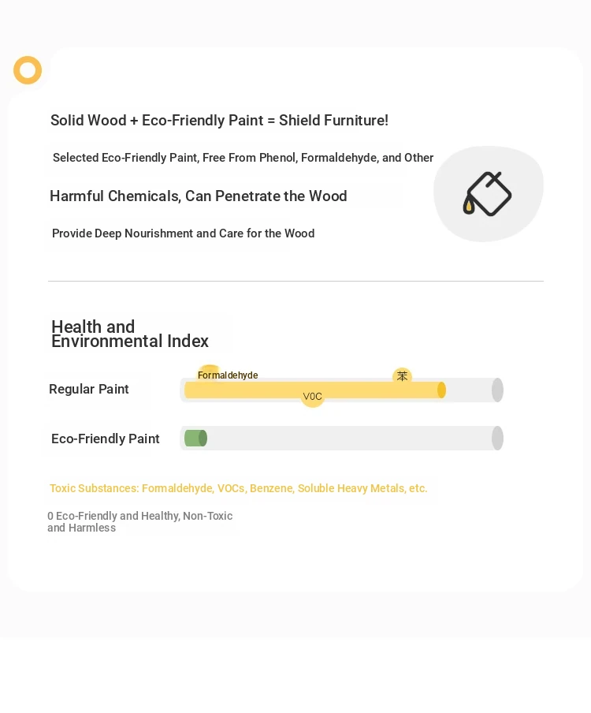Click the yellow Regular Paint bar fill
This screenshot has width=591, height=713.
click(315, 390)
